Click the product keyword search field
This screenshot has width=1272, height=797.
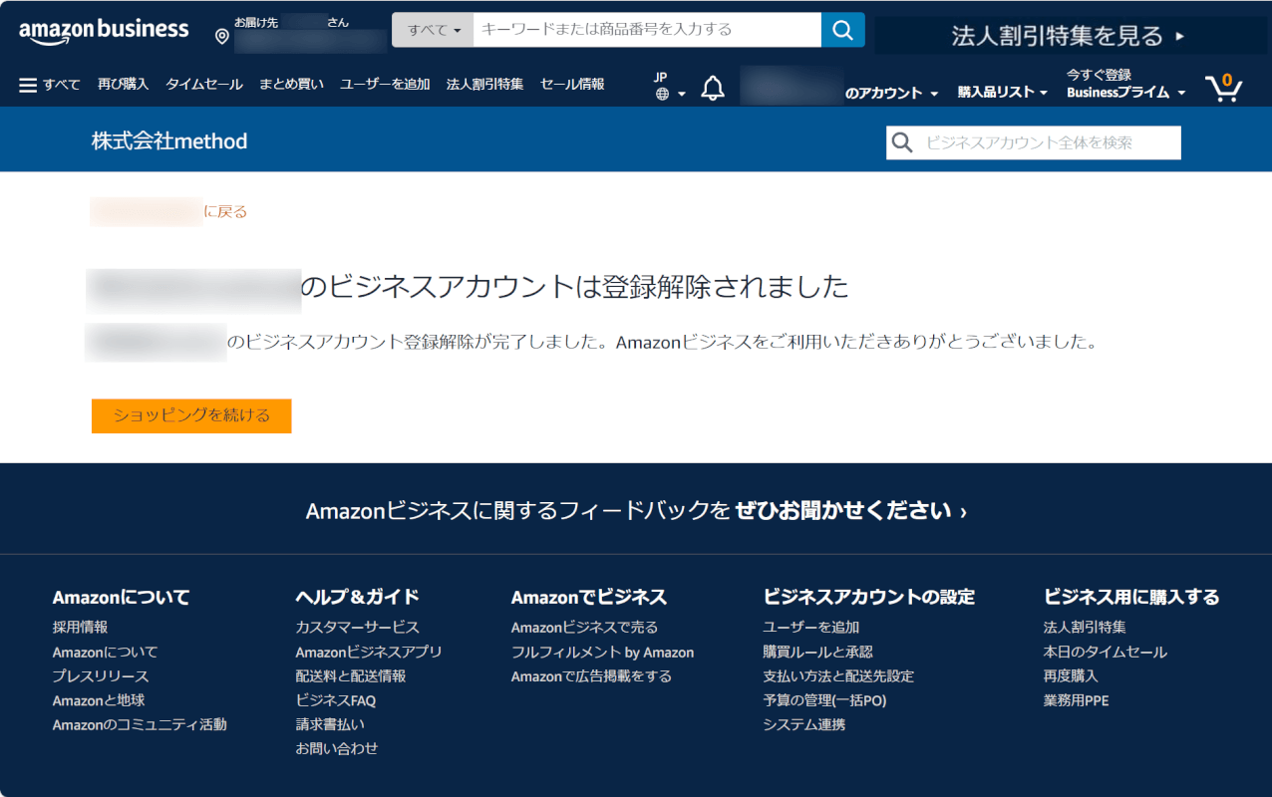(x=647, y=30)
